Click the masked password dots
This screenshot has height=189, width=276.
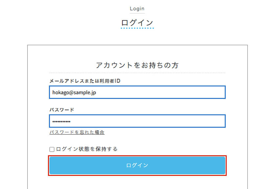[x=61, y=122]
